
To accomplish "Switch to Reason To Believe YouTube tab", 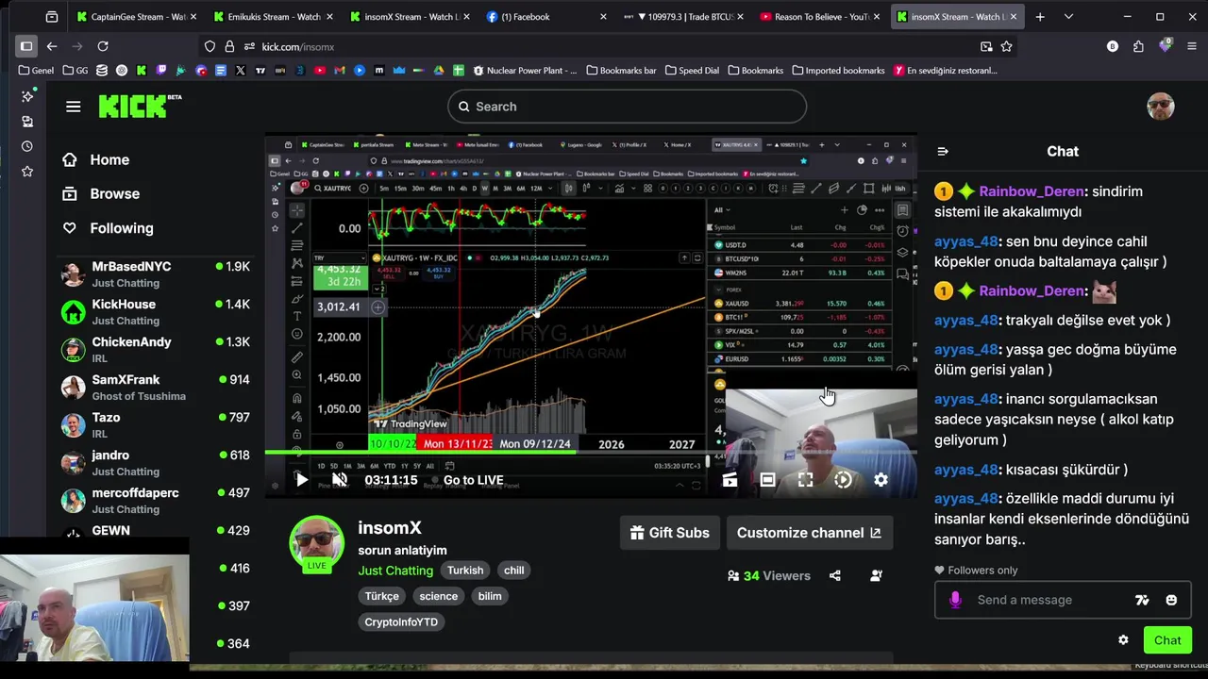I will (820, 17).
